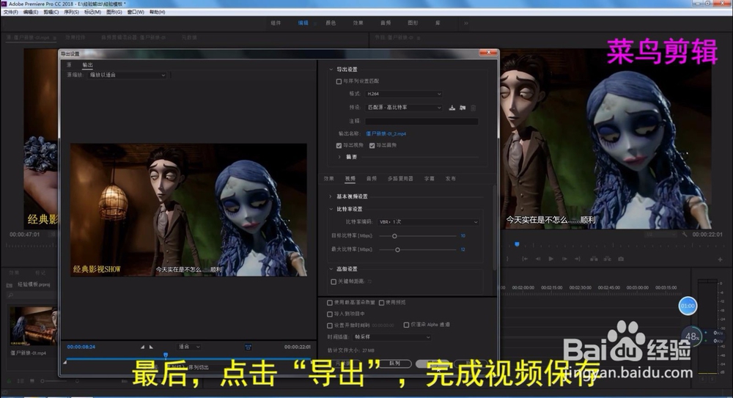Click the Queue button
The height and width of the screenshot is (398, 733).
pyautogui.click(x=394, y=364)
